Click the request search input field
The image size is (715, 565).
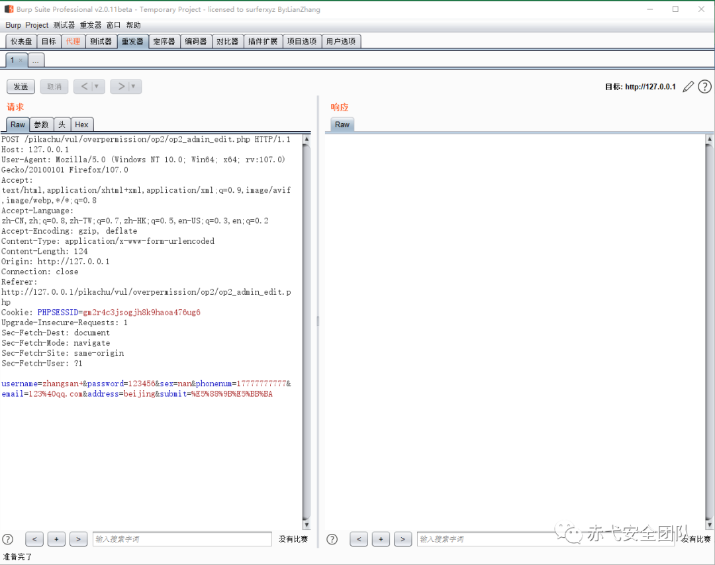pyautogui.click(x=182, y=539)
